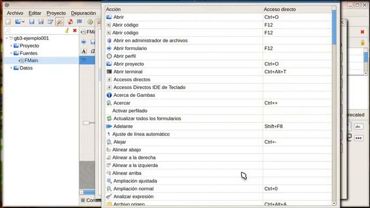
Task: Click the Shift+F8 shortcut cell
Action: click(297, 126)
